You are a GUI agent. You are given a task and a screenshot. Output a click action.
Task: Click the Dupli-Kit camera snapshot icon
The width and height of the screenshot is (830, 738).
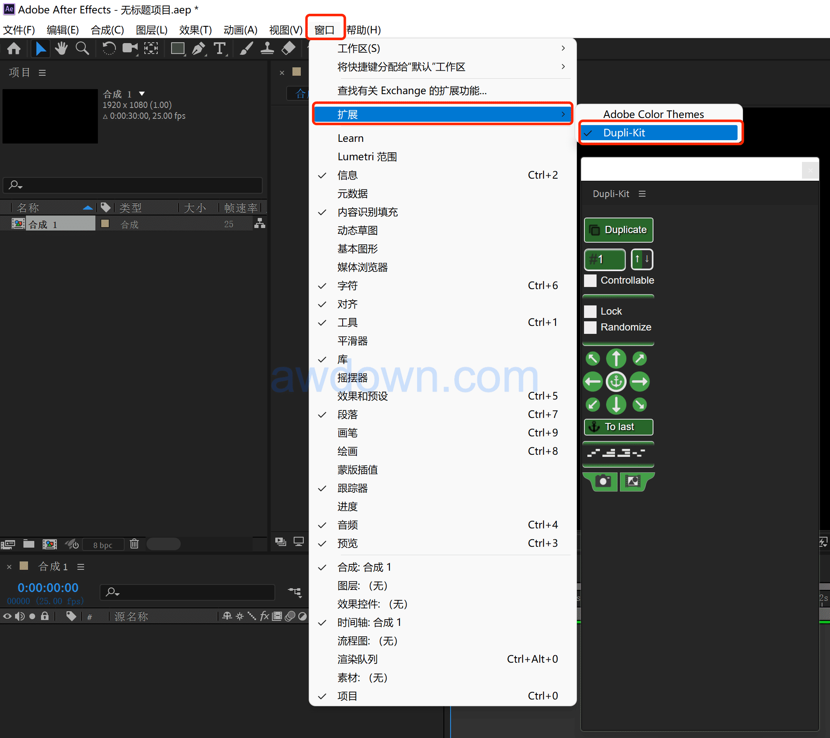point(603,481)
